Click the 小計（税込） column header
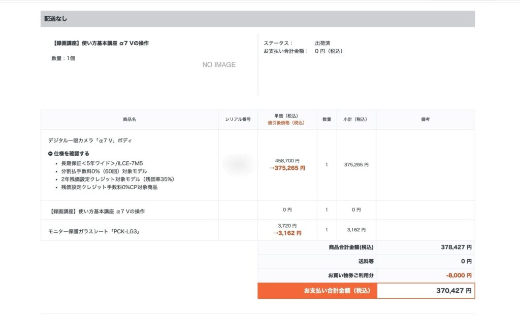 (x=355, y=120)
